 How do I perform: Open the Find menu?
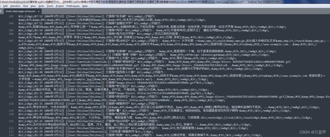point(25,6)
